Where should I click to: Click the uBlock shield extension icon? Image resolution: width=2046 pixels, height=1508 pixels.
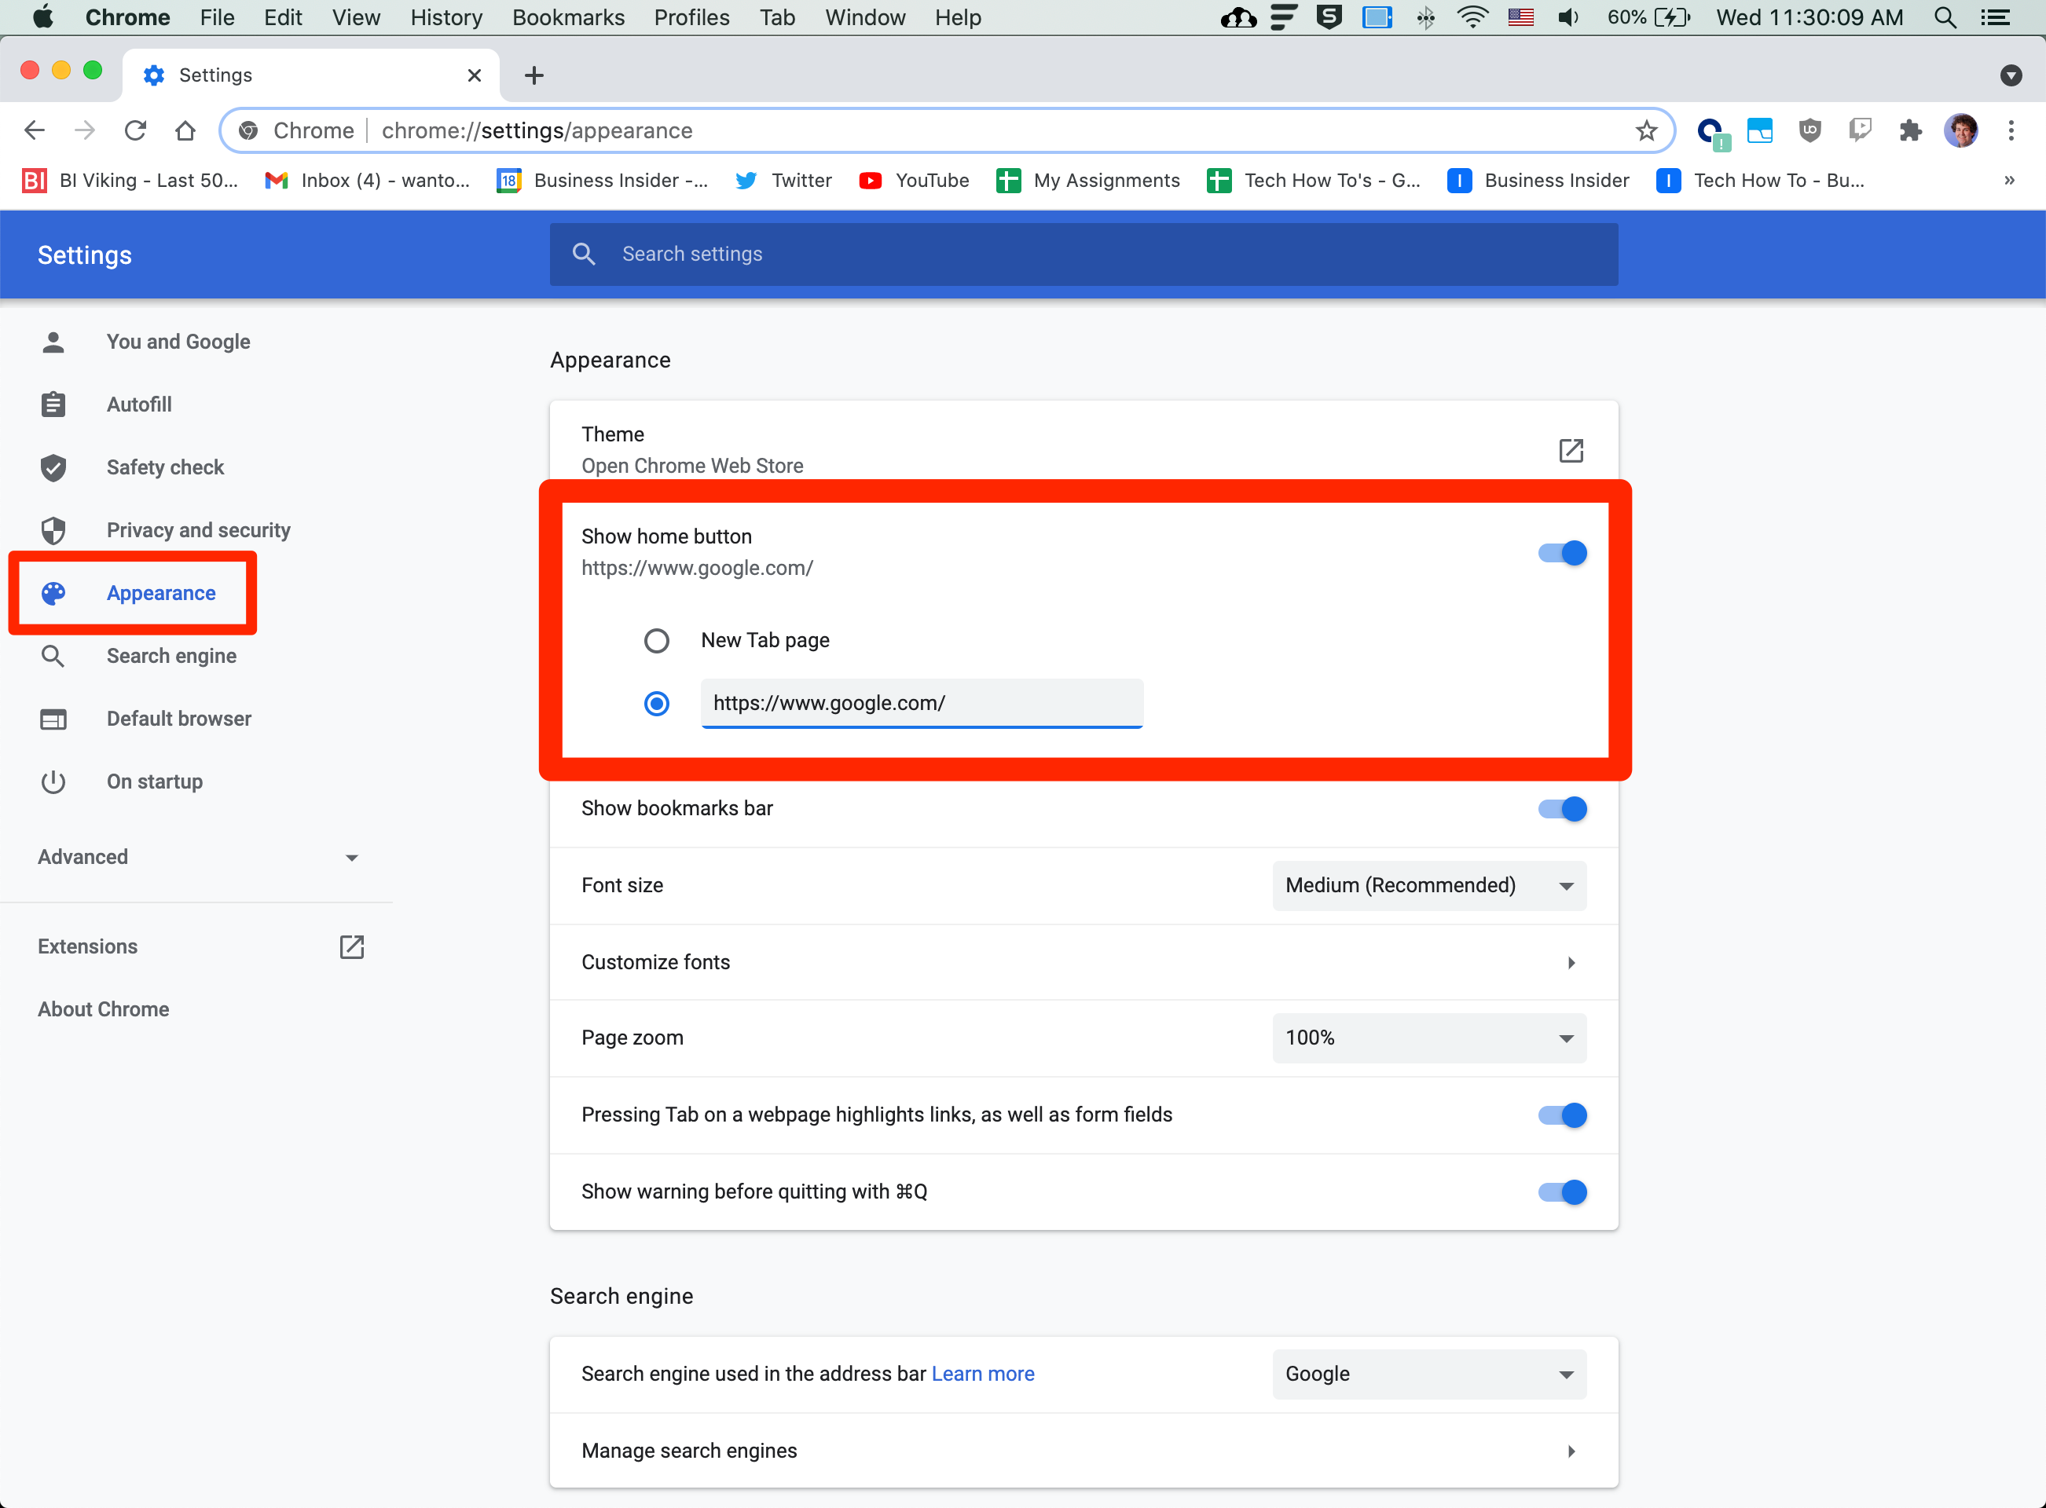point(1809,130)
